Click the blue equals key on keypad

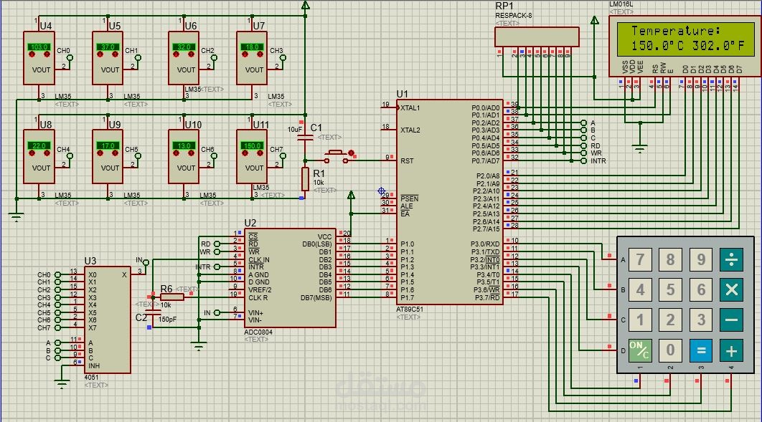[701, 350]
